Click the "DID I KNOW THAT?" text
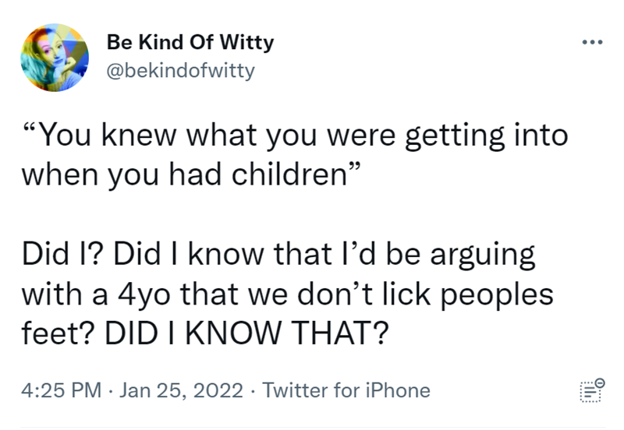The height and width of the screenshot is (430, 624). tap(250, 333)
